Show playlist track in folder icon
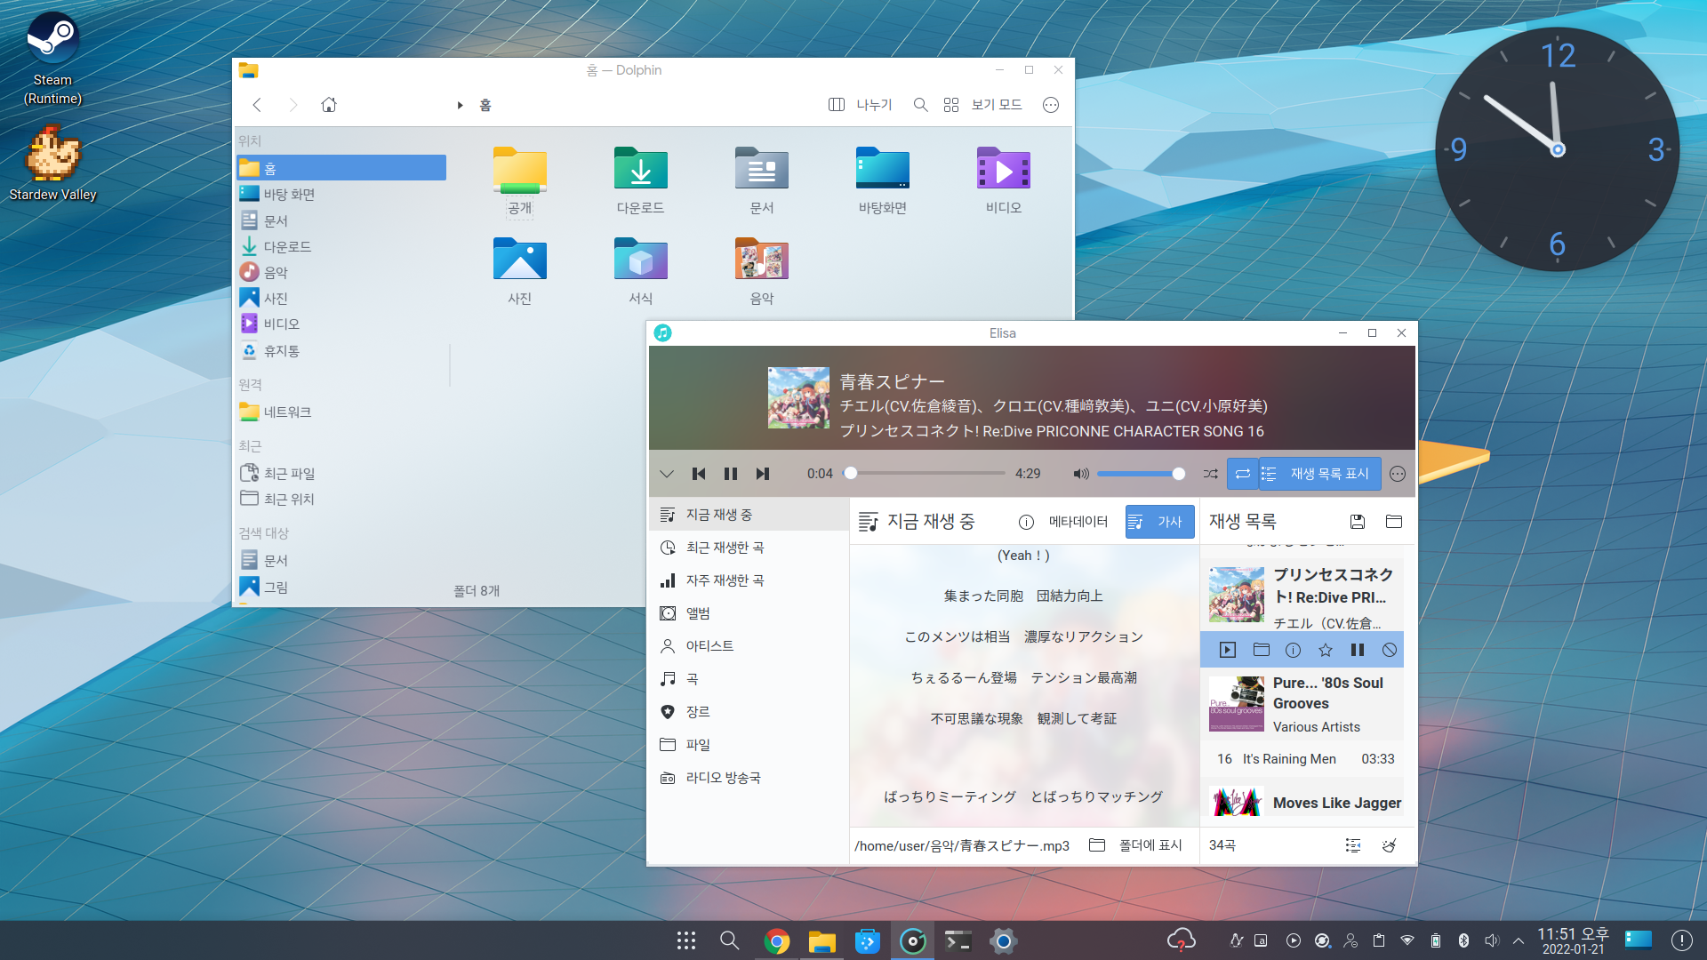This screenshot has width=1707, height=960. [1261, 650]
